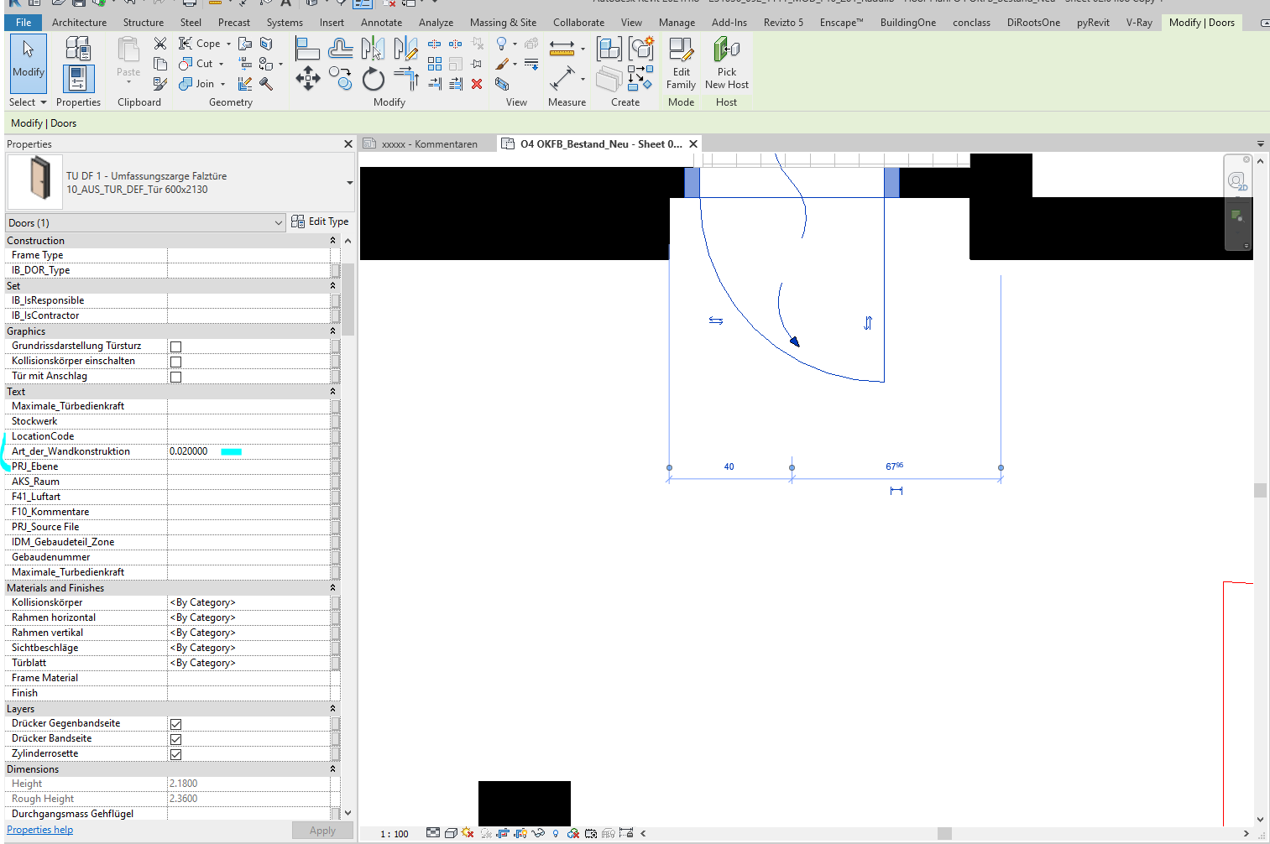Open the File tab

click(24, 23)
